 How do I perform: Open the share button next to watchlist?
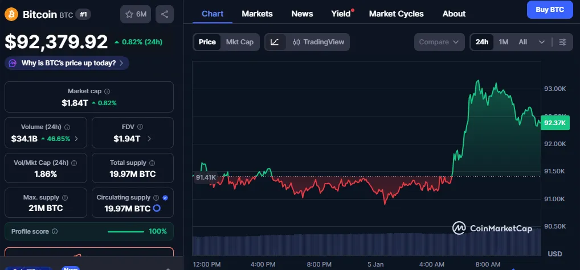click(165, 14)
